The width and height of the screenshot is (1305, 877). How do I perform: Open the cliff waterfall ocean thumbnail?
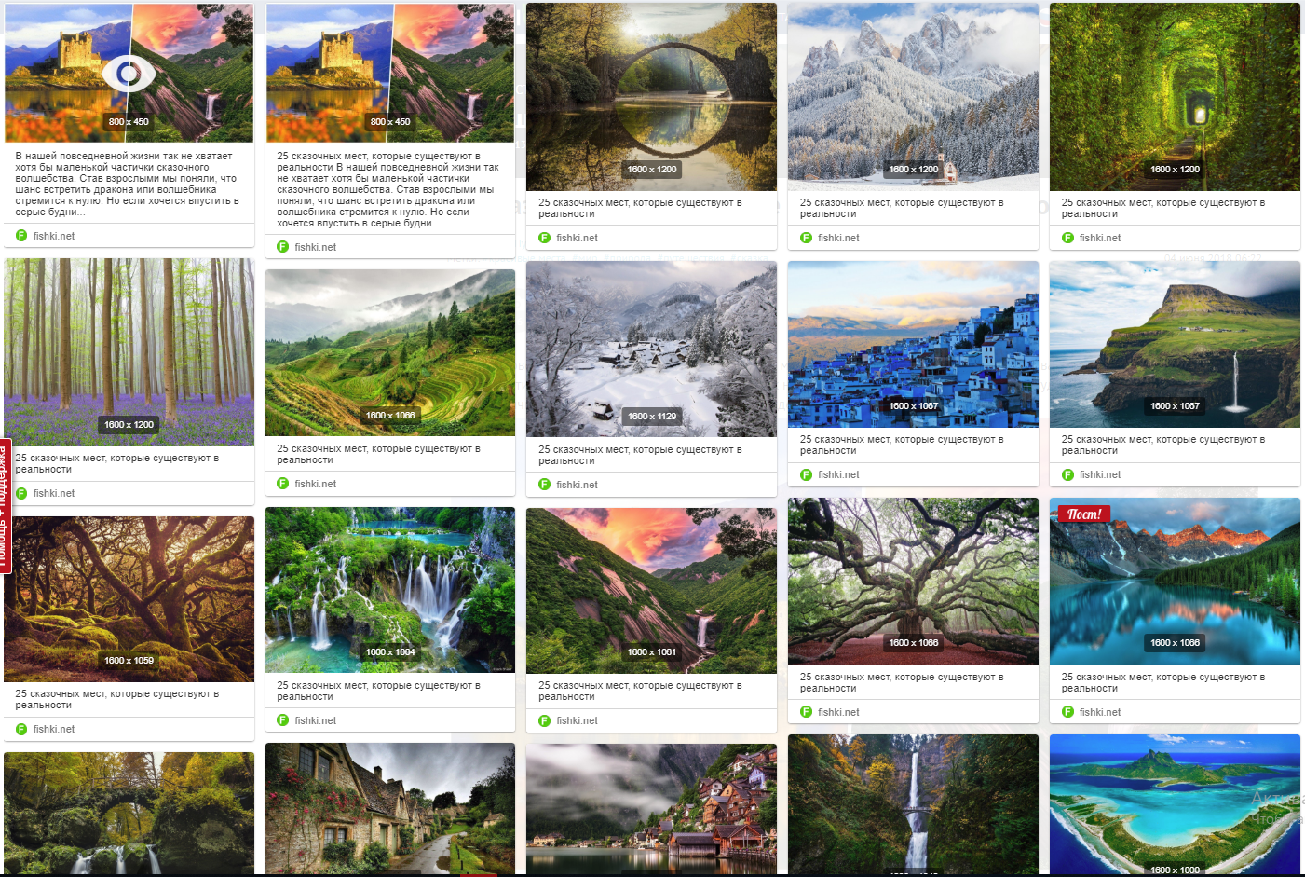(x=1175, y=344)
